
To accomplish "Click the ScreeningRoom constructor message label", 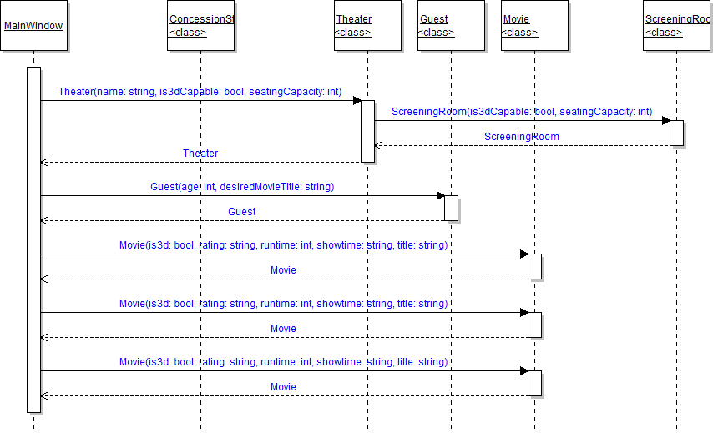I will pyautogui.click(x=521, y=111).
